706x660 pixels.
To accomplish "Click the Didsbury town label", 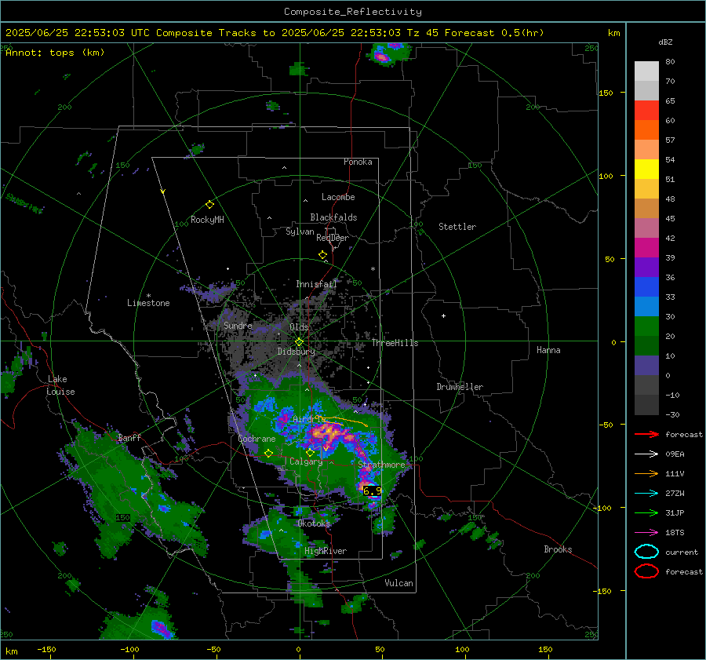I will (x=296, y=352).
